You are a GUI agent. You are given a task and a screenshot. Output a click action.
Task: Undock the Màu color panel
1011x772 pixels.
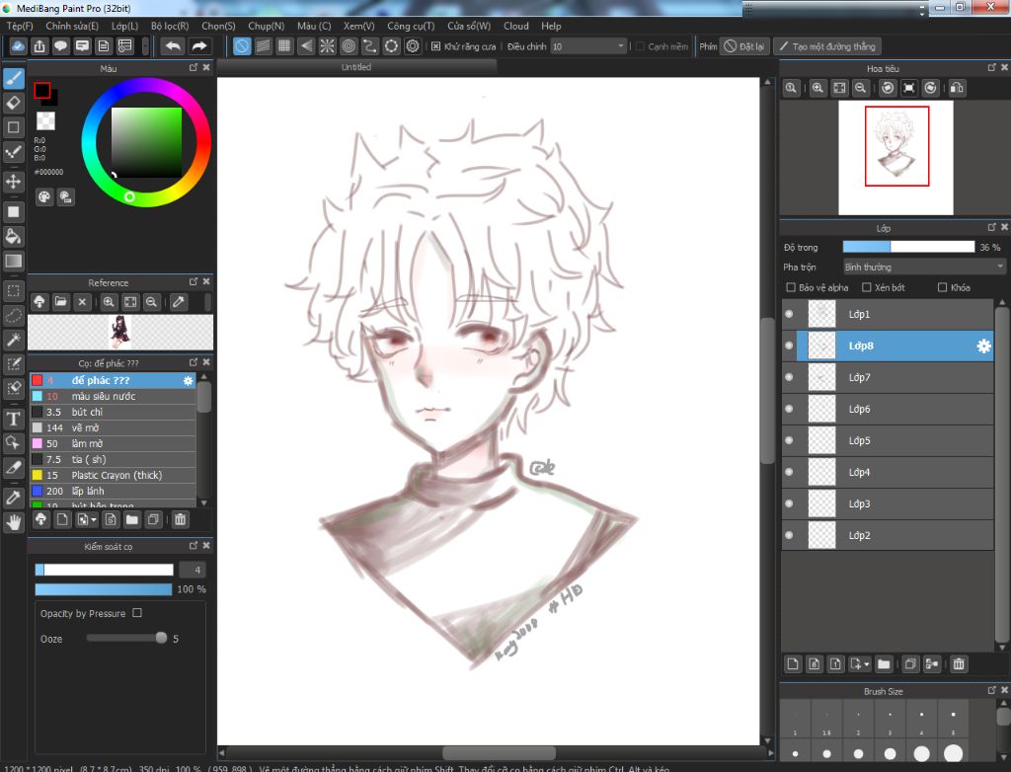(x=194, y=68)
